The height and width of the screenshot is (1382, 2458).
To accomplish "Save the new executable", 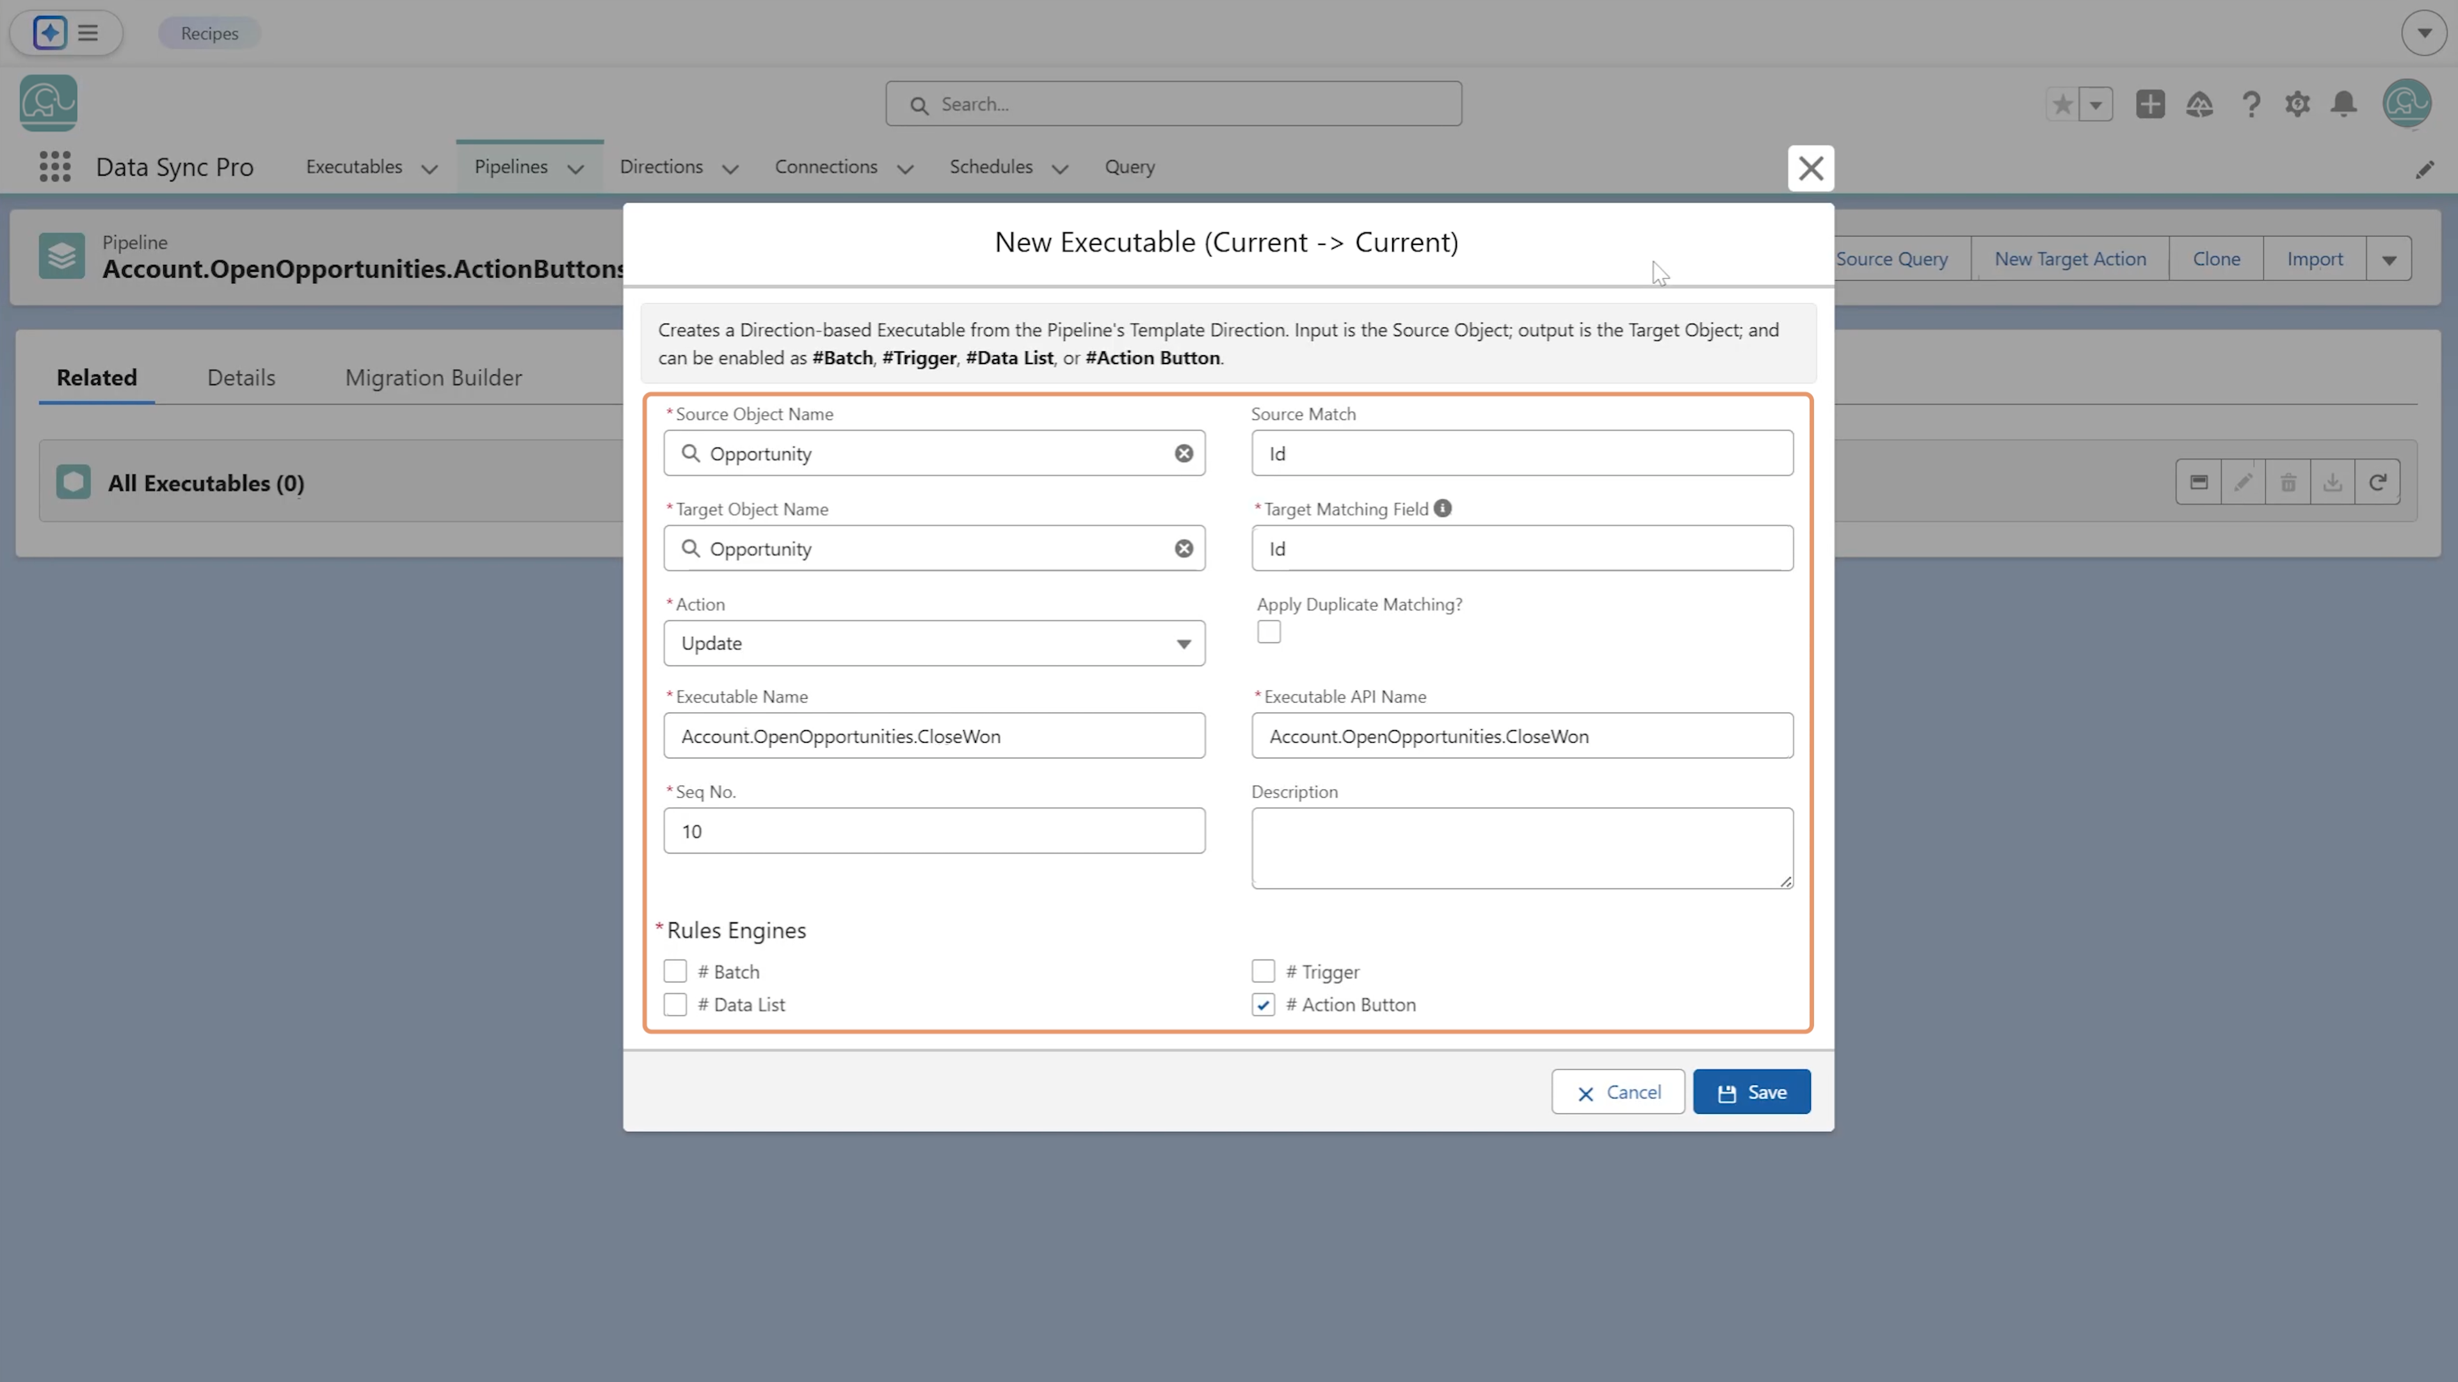I will point(1751,1092).
